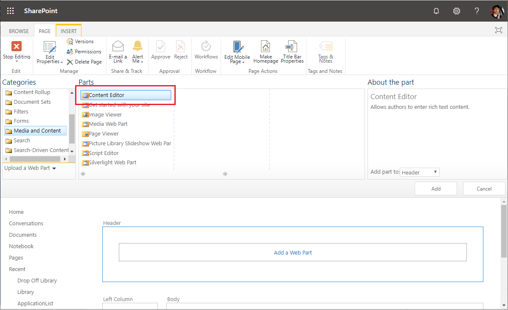Select the Page Viewer web part
508x310 pixels.
pos(101,133)
